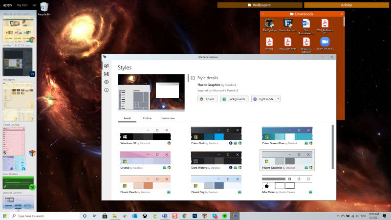The width and height of the screenshot is (391, 220).
Task: Open the Styles page in the Curtains sidebar
Action: pos(106,66)
